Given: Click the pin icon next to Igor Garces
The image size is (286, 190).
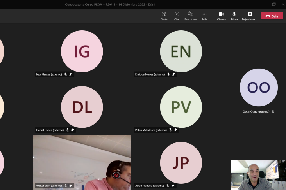Looking at the screenshot, I should click(71, 74).
